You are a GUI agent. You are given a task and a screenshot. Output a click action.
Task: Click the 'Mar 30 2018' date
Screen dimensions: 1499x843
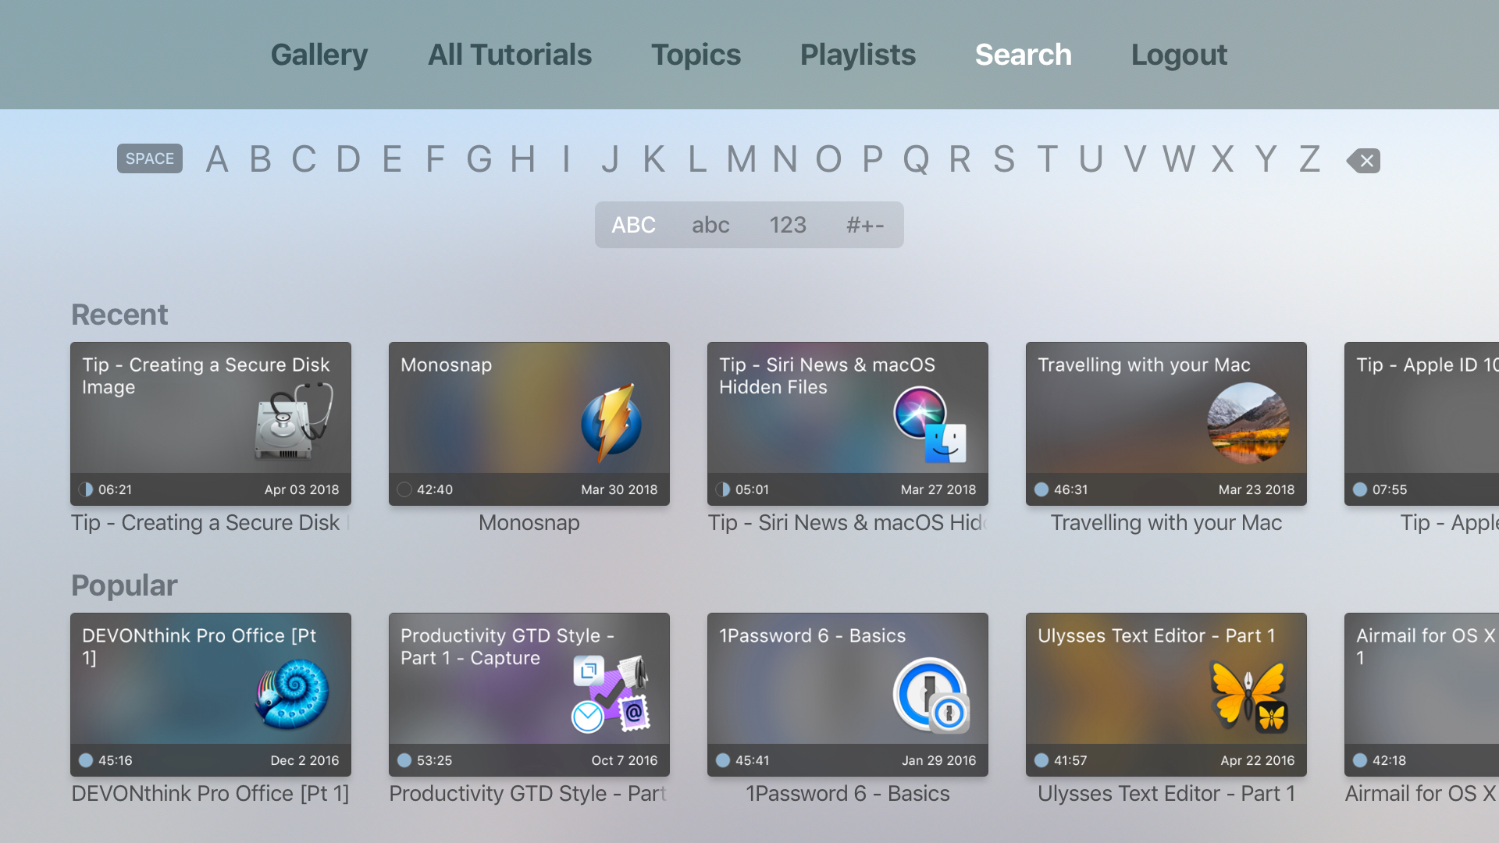[x=619, y=489]
